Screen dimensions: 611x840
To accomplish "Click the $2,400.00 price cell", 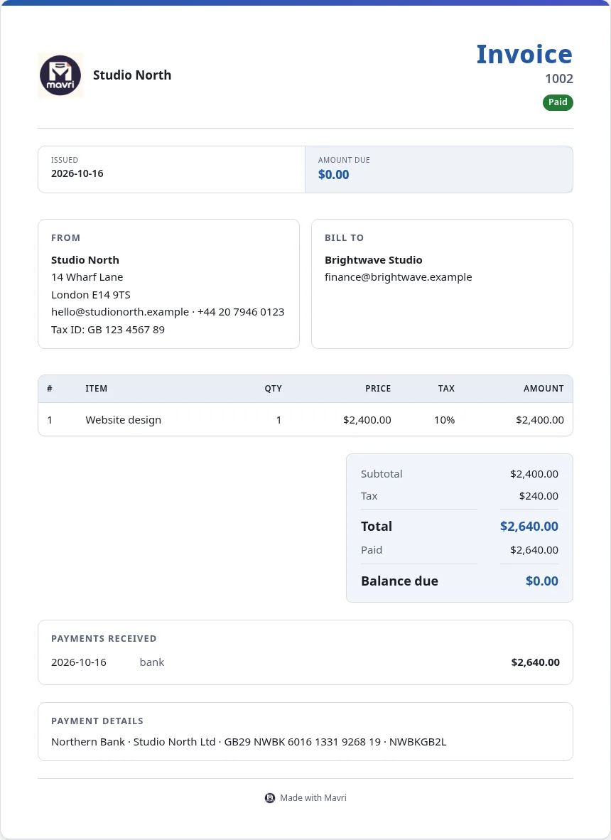I will [x=367, y=420].
